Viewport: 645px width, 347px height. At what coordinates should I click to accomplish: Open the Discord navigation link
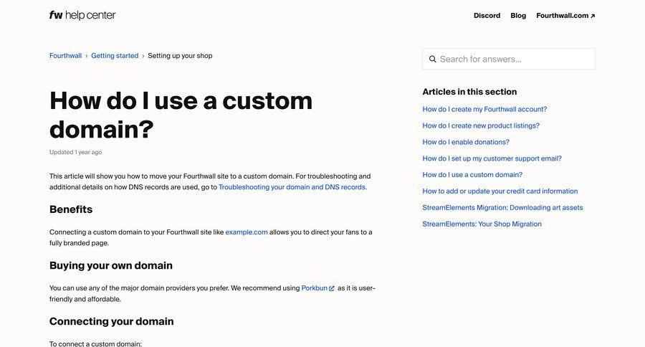click(x=487, y=16)
